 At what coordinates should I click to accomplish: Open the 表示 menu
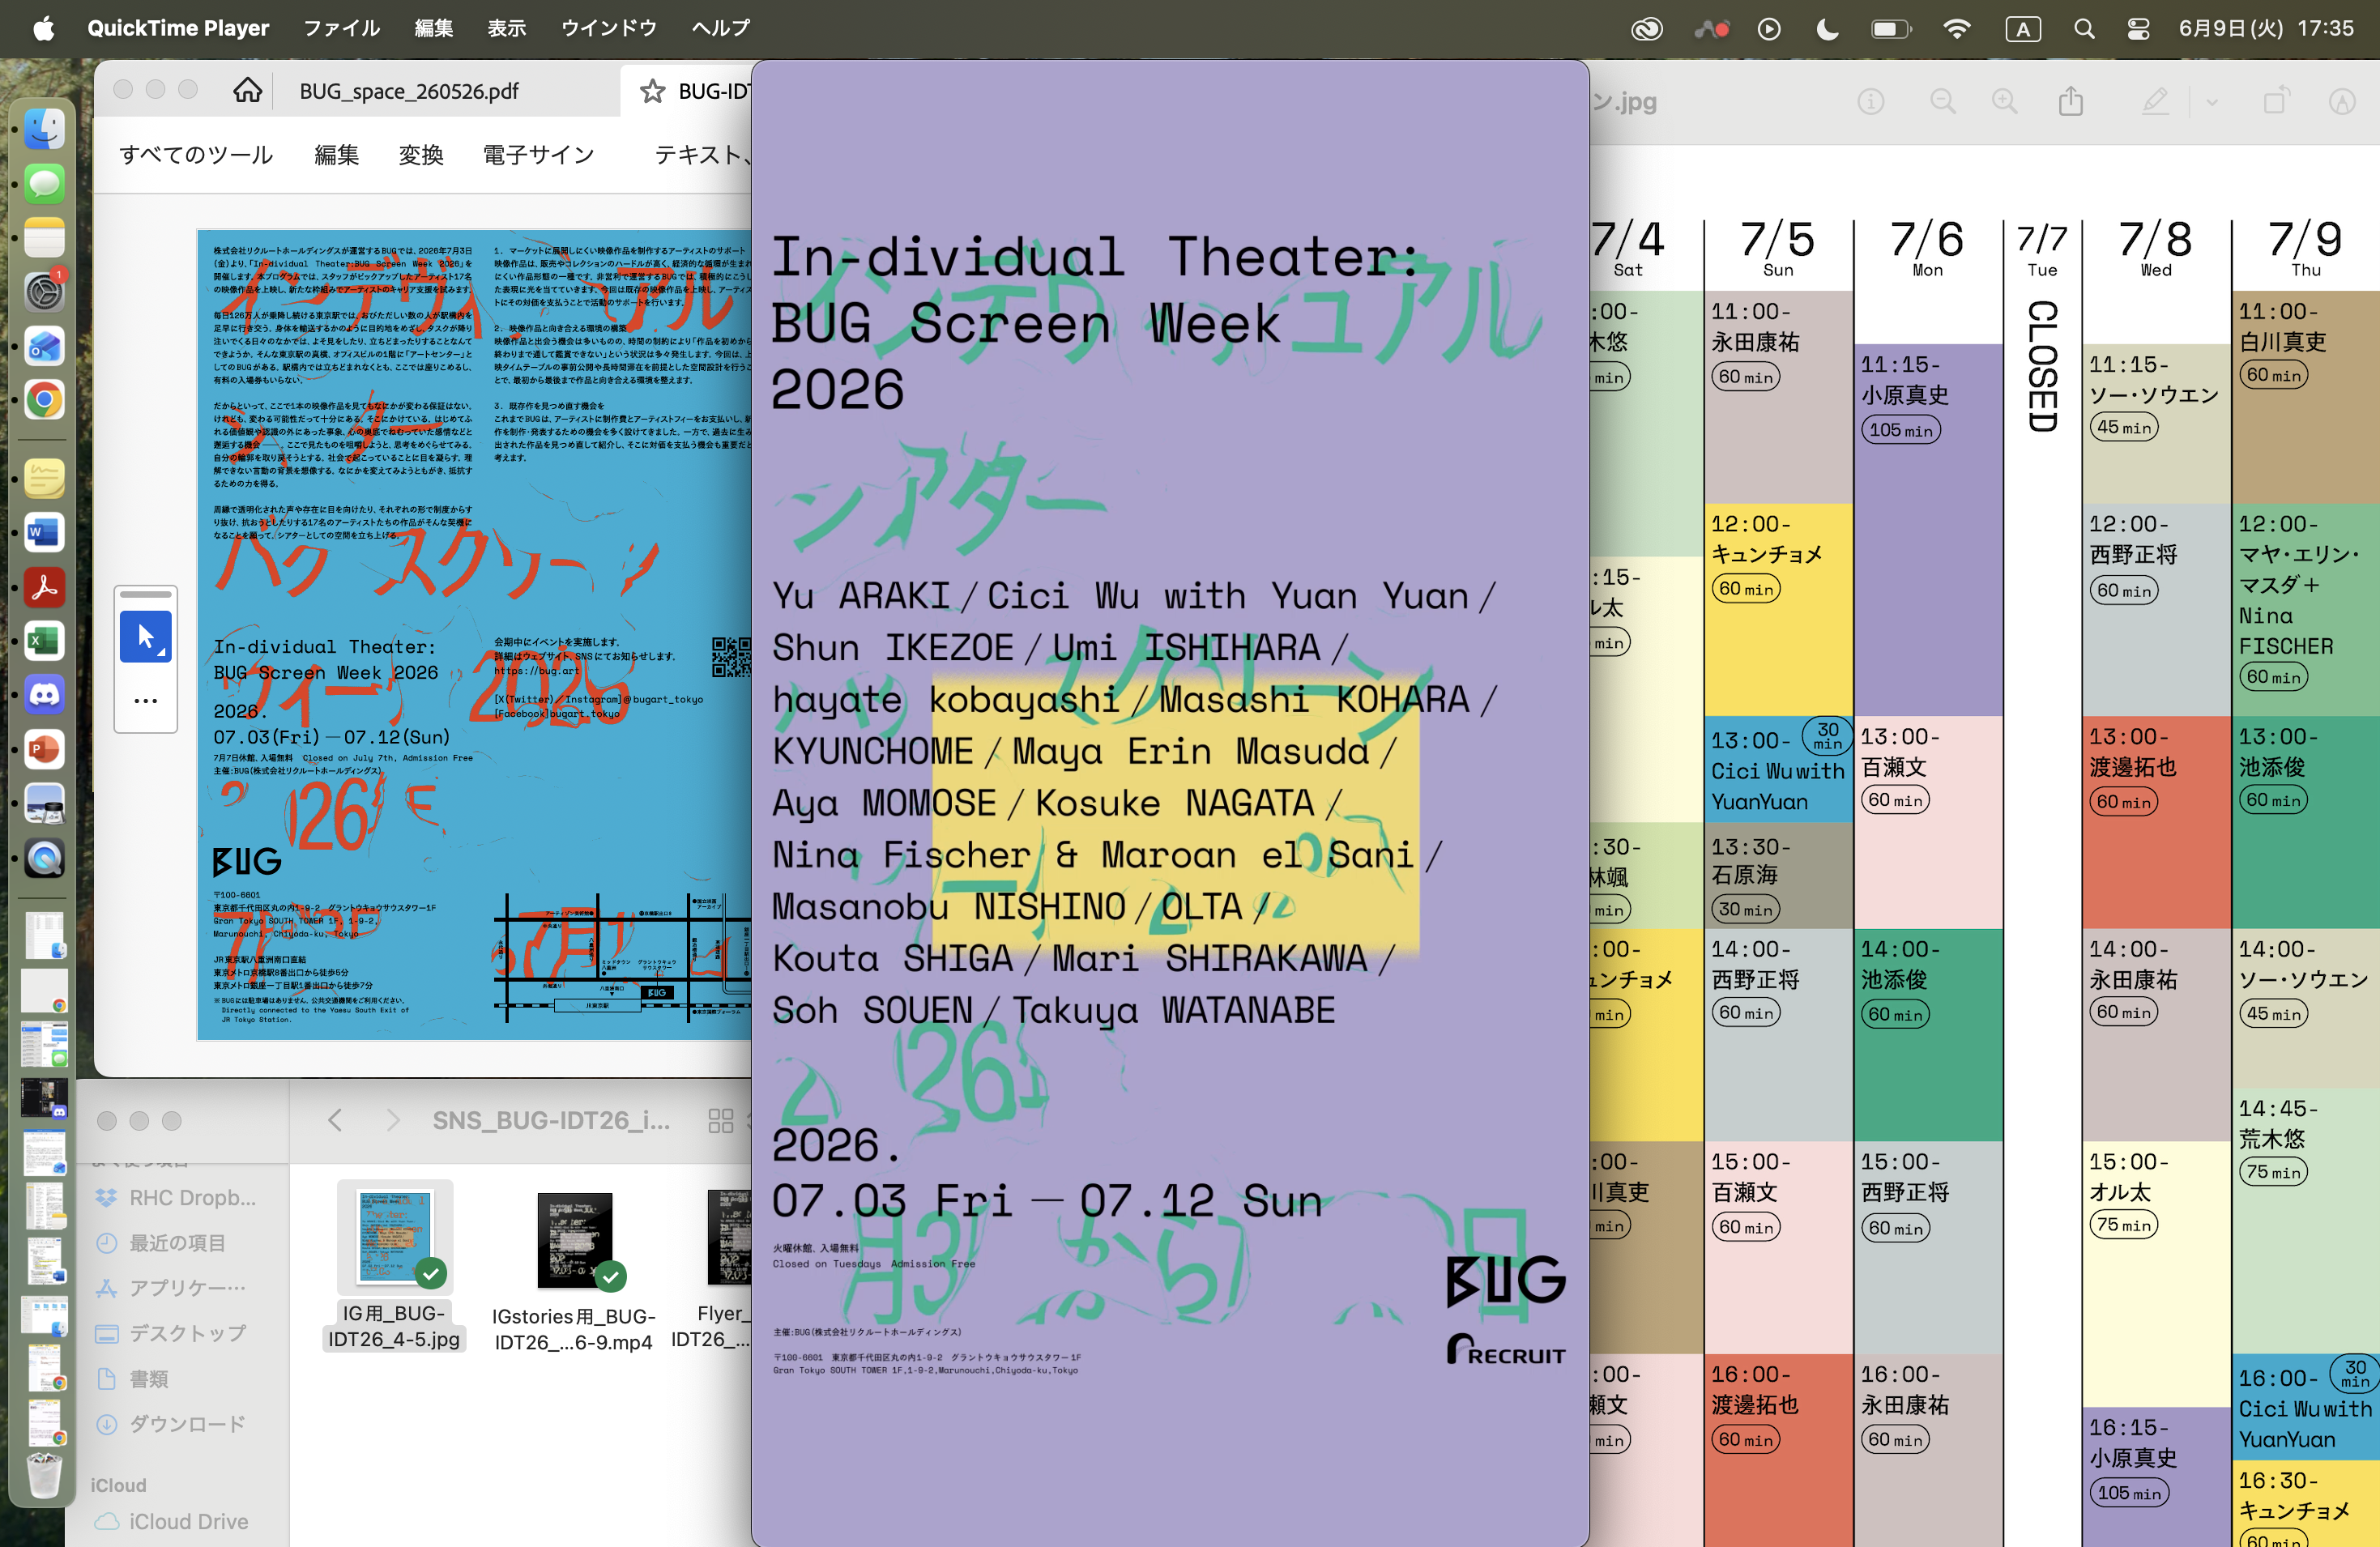coord(507,28)
